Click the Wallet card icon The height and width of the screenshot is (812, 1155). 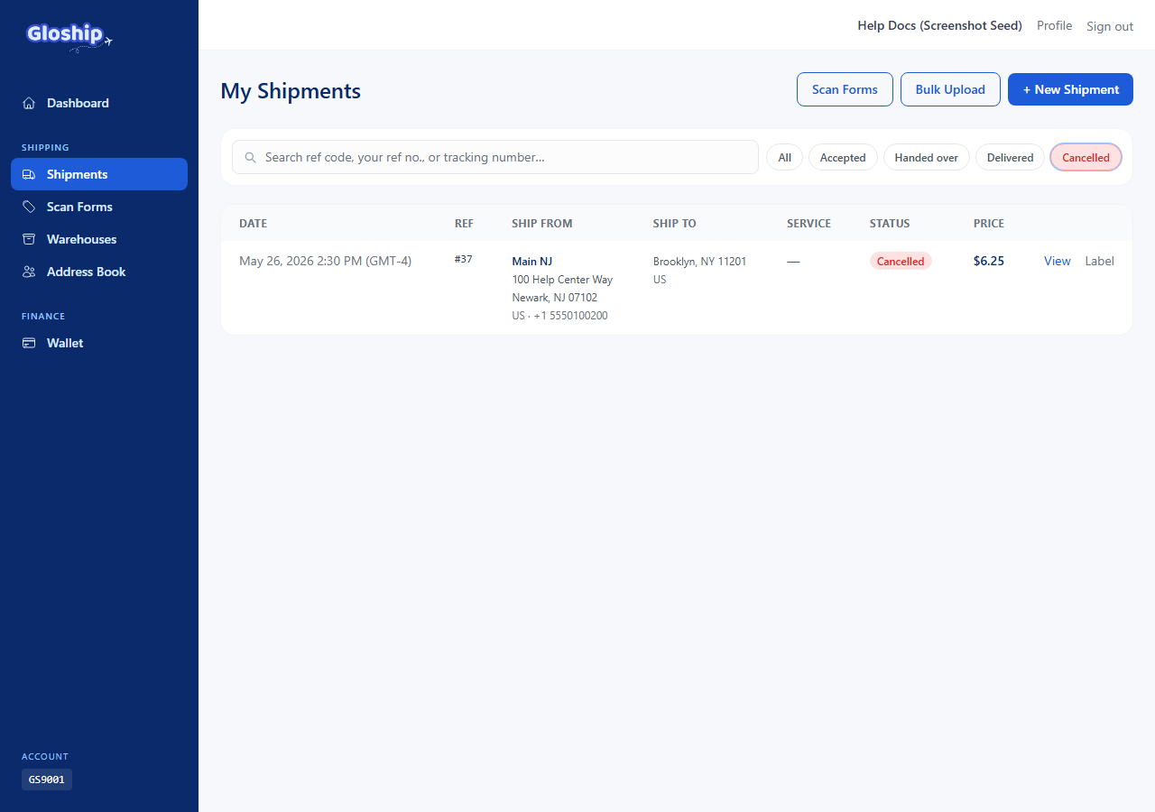coord(29,343)
